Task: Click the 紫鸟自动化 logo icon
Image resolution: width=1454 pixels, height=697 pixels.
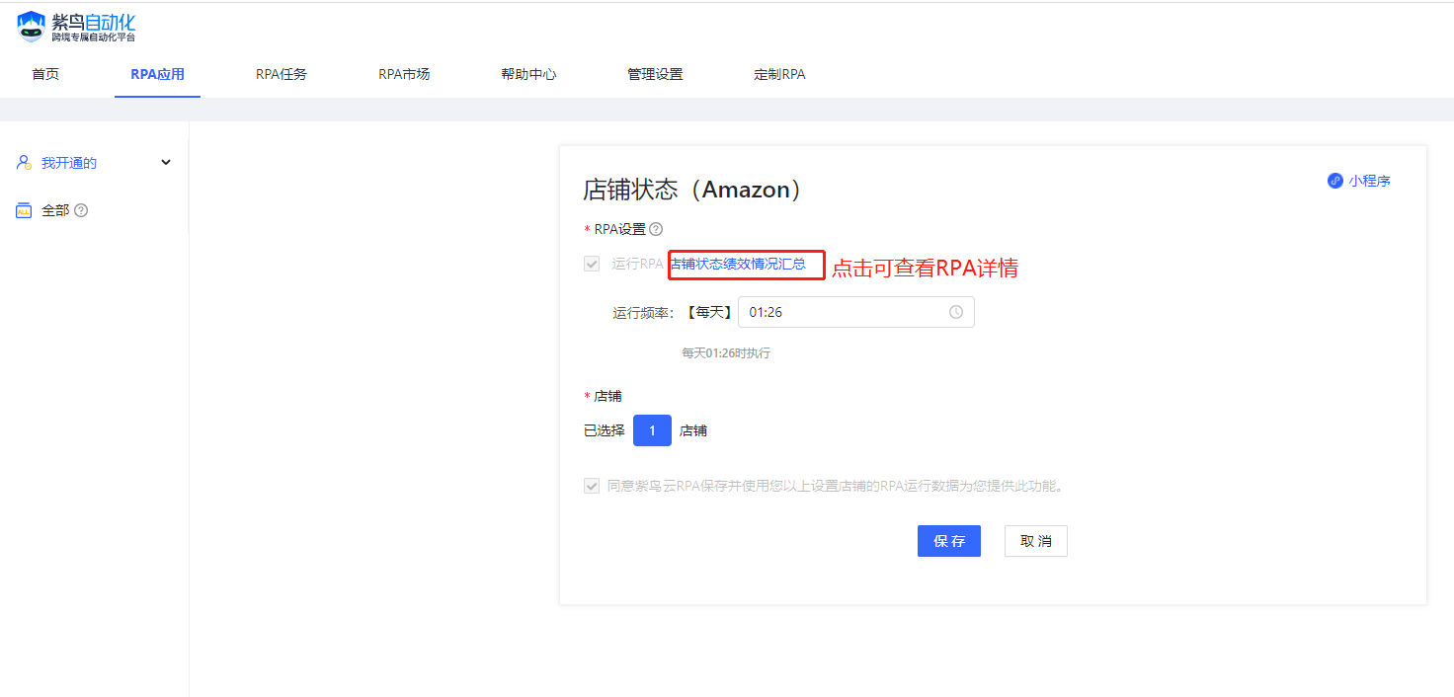Action: tap(33, 27)
